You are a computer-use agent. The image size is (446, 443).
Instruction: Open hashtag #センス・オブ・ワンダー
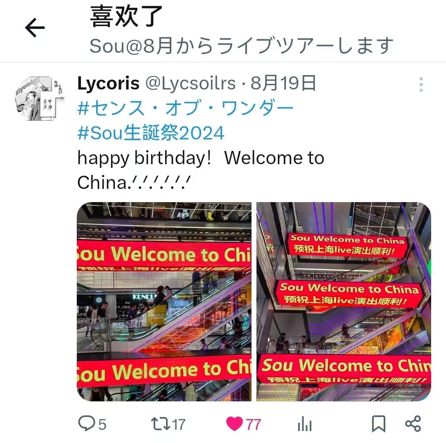click(185, 108)
